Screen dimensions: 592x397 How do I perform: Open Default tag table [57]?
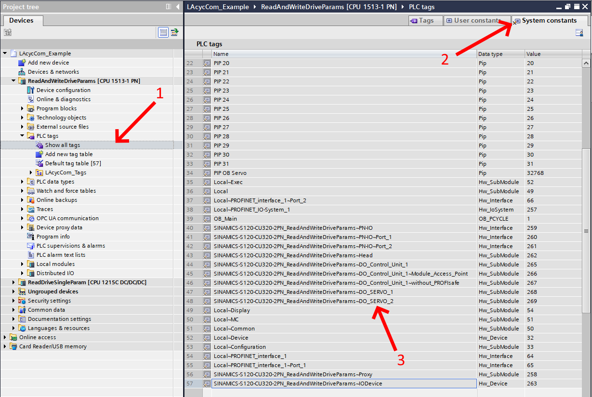click(73, 163)
